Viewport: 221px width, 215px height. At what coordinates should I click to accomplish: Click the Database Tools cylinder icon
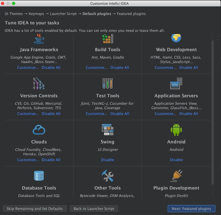[x=39, y=175]
